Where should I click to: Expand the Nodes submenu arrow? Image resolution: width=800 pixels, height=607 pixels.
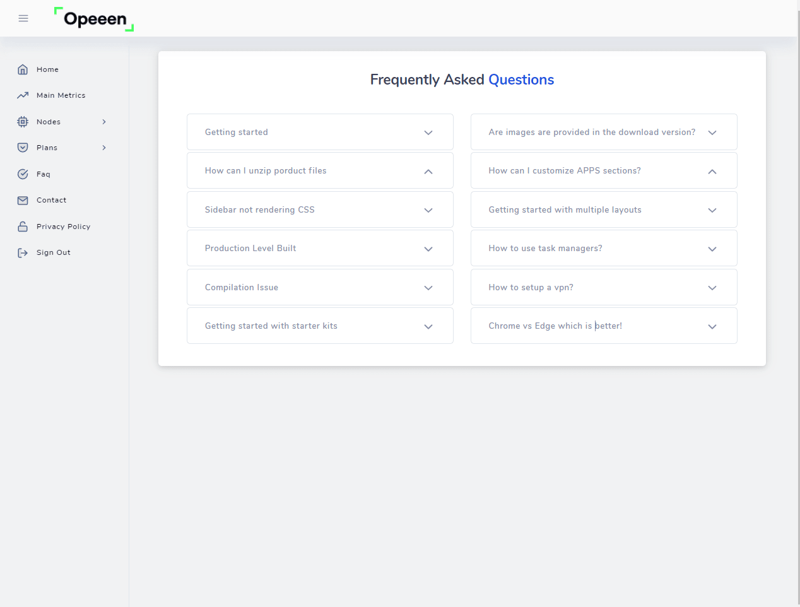coord(104,122)
